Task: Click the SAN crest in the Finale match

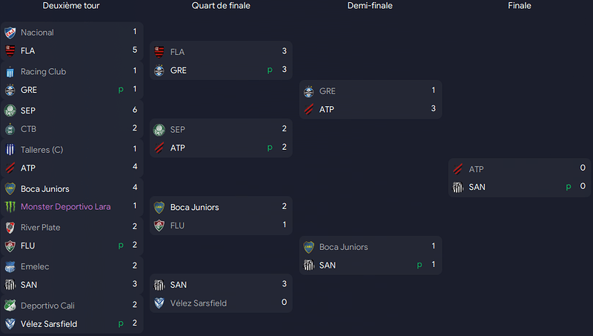Action: tap(458, 188)
